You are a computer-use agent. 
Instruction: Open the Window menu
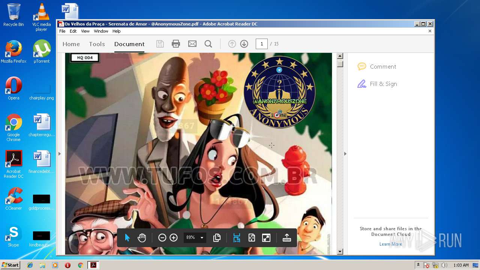click(101, 31)
